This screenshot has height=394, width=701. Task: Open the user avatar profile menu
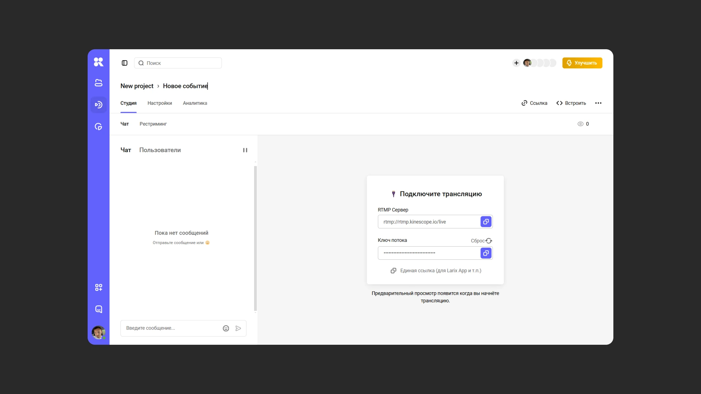coord(99,332)
